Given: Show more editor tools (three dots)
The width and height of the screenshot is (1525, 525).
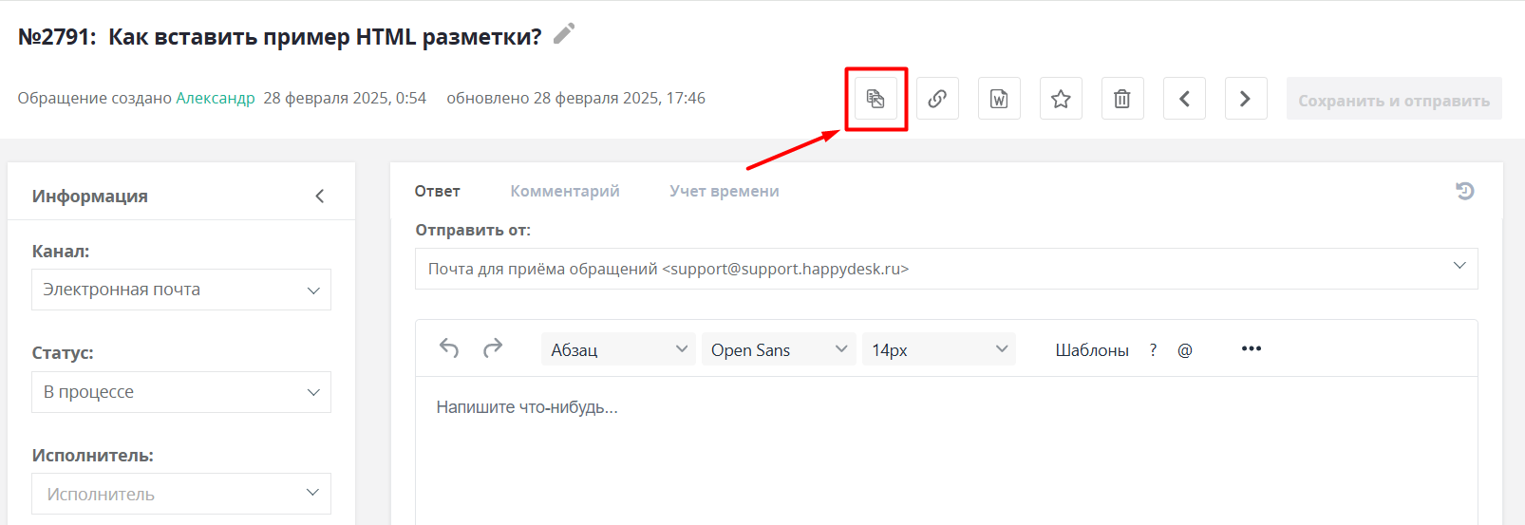Looking at the screenshot, I should tap(1252, 348).
